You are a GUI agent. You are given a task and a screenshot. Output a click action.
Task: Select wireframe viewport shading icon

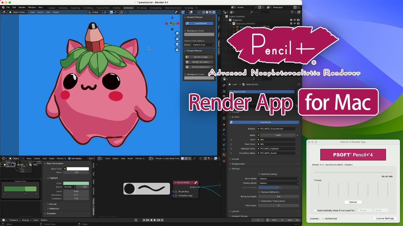pos(204,12)
